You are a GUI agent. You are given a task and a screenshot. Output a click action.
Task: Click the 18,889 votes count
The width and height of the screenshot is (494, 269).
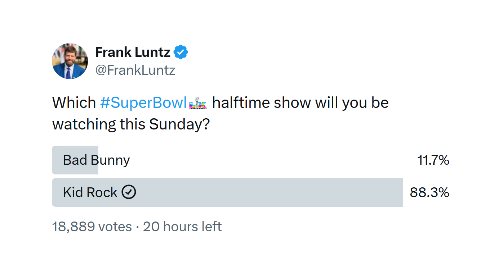tap(92, 227)
